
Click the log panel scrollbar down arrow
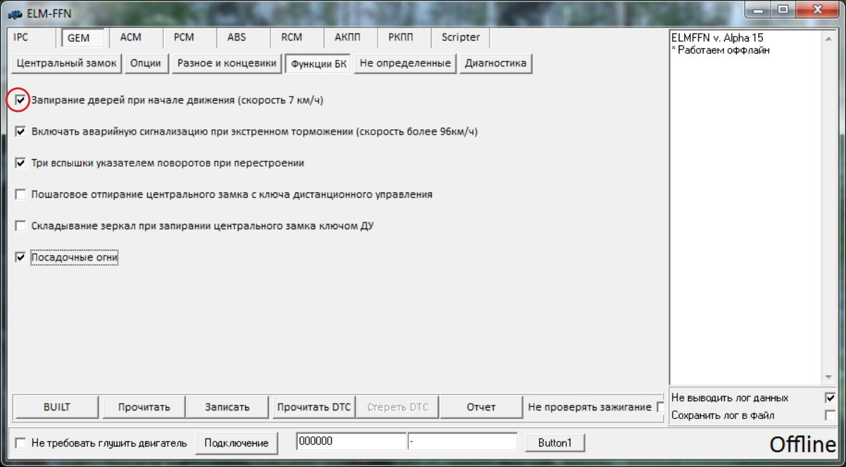829,376
